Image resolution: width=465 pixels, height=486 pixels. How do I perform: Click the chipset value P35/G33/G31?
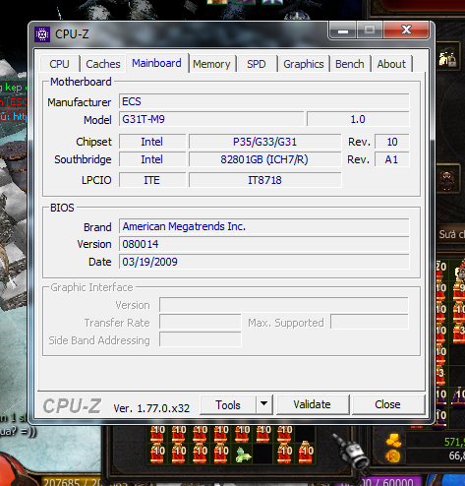[264, 142]
